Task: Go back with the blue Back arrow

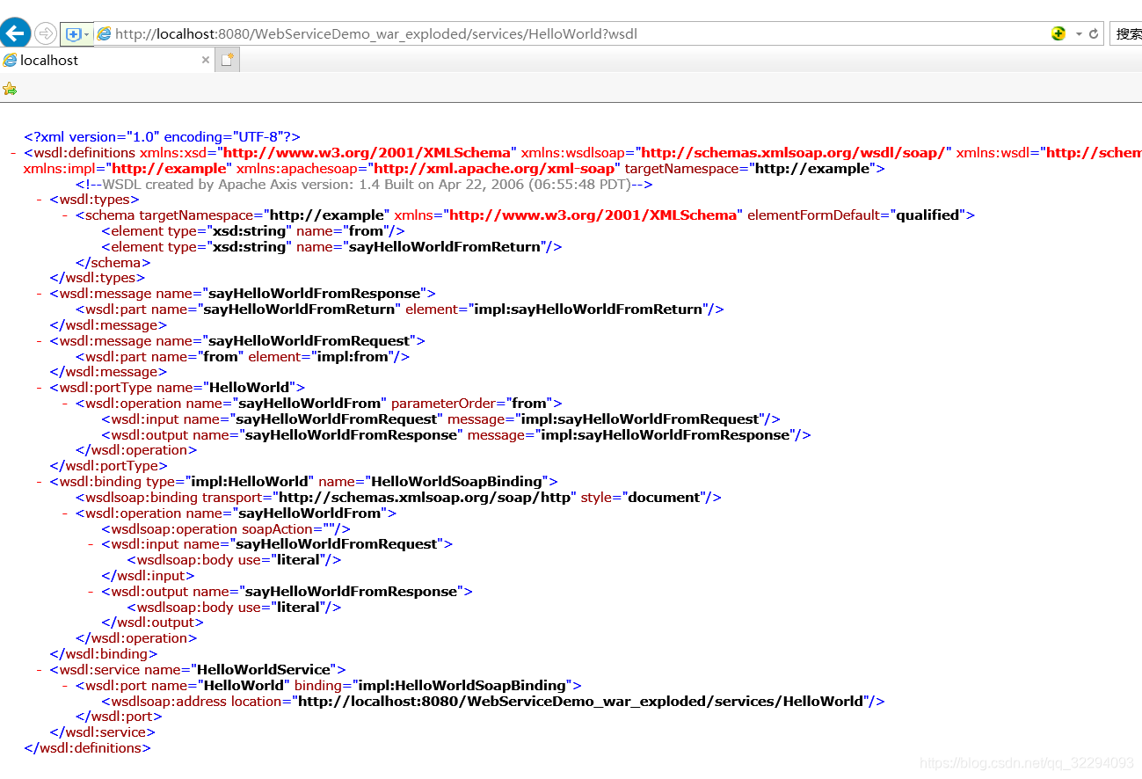Action: [14, 33]
